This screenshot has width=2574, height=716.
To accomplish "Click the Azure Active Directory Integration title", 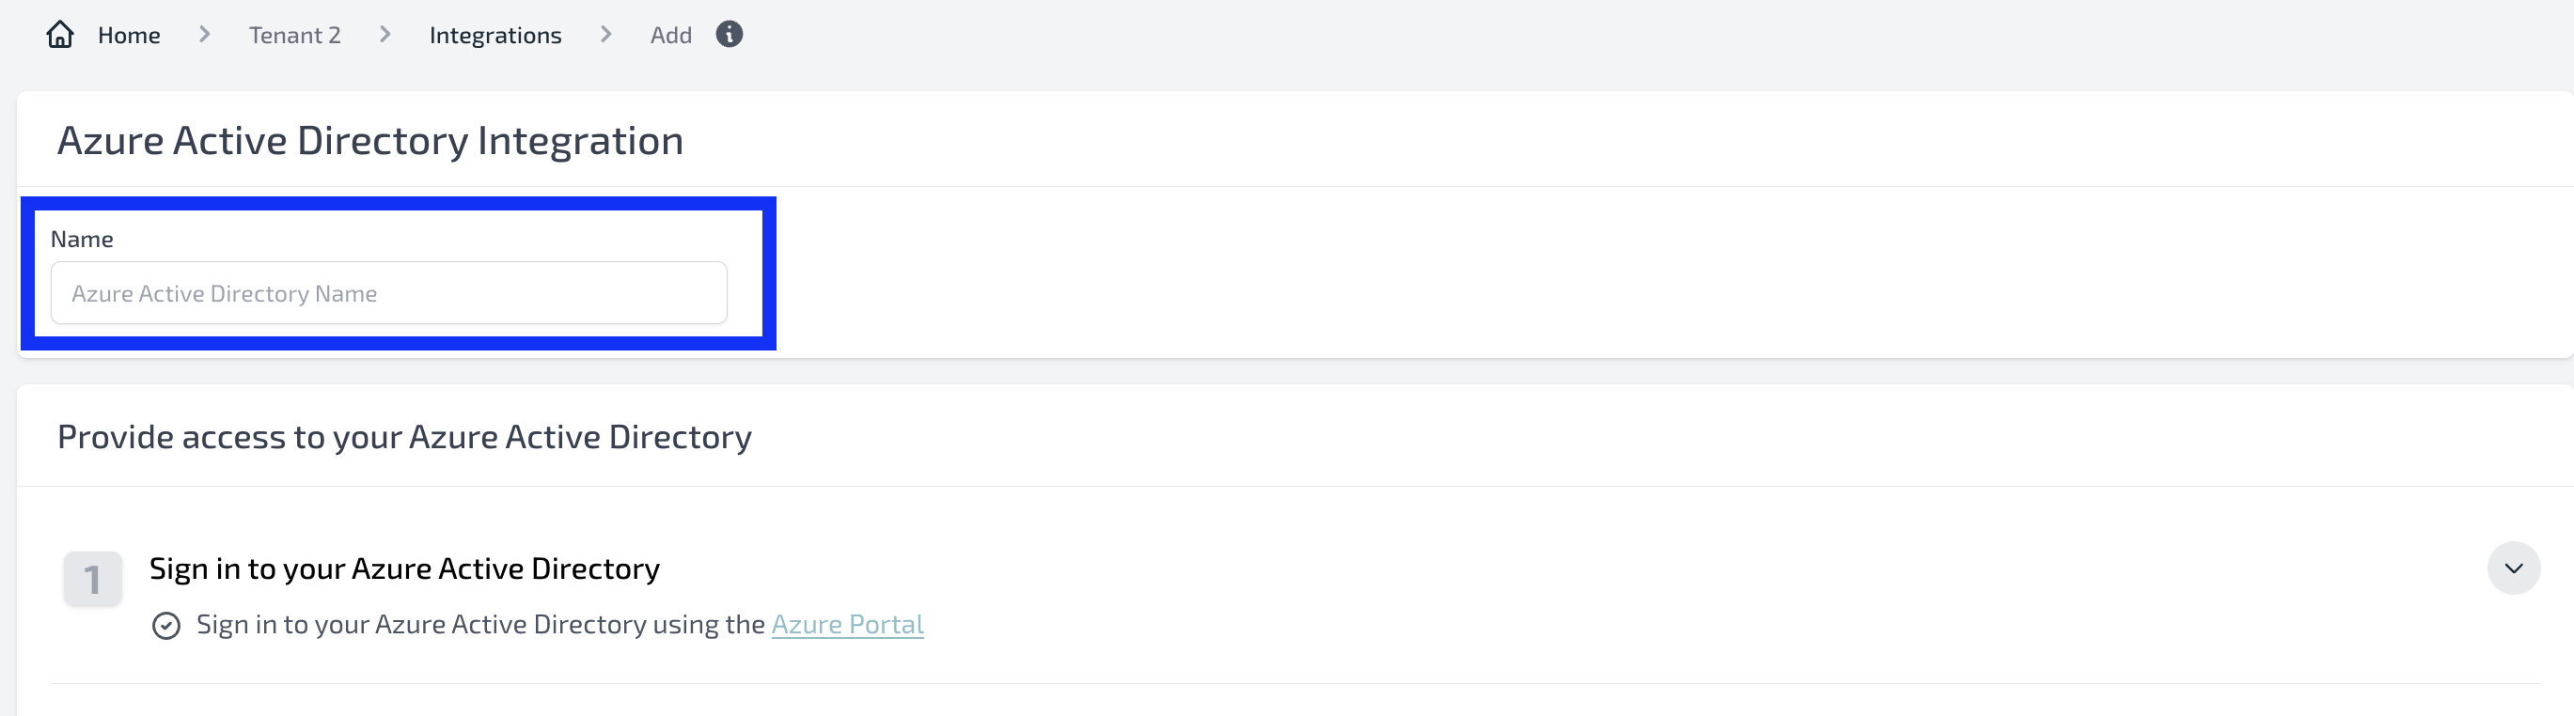I will (x=370, y=141).
